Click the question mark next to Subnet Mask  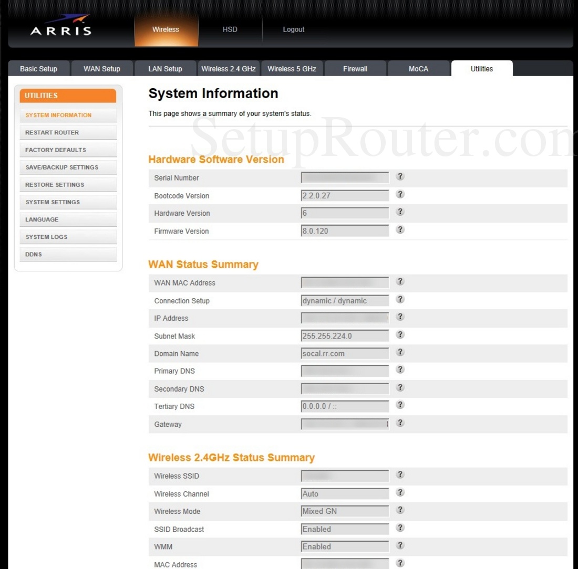click(x=400, y=334)
